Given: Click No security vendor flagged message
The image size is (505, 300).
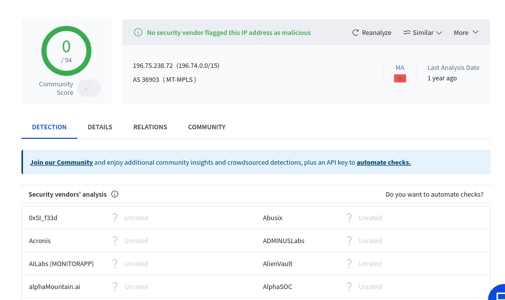Looking at the screenshot, I should (229, 32).
